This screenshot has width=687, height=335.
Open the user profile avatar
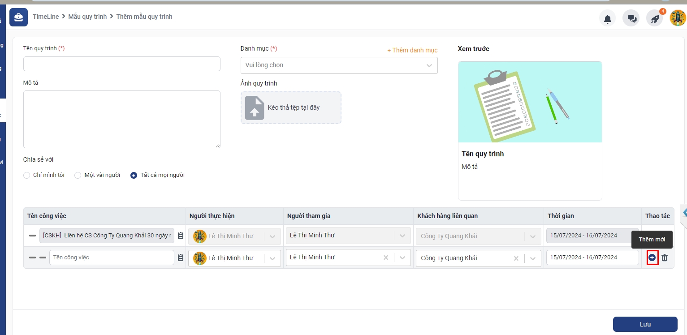click(x=678, y=18)
